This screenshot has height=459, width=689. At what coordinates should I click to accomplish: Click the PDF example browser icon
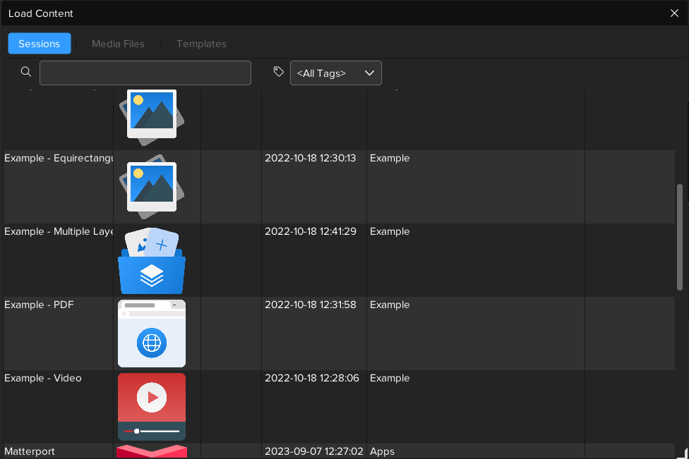pyautogui.click(x=152, y=333)
